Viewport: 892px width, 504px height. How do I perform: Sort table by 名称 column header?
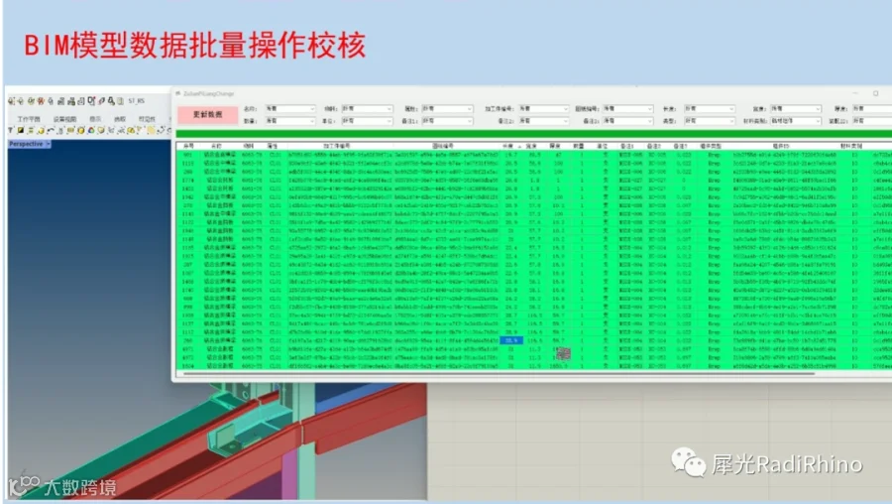(x=217, y=147)
